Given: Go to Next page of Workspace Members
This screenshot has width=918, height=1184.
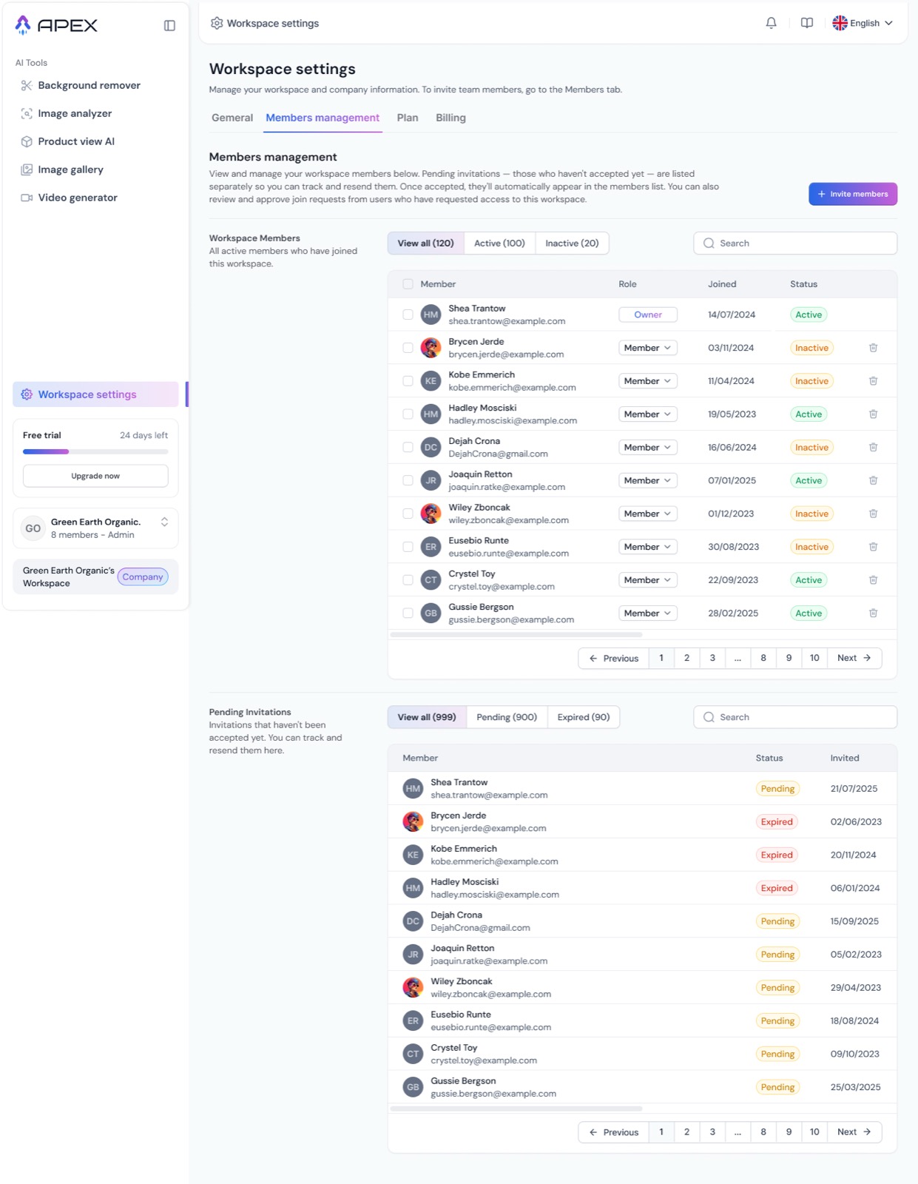Looking at the screenshot, I should [854, 658].
